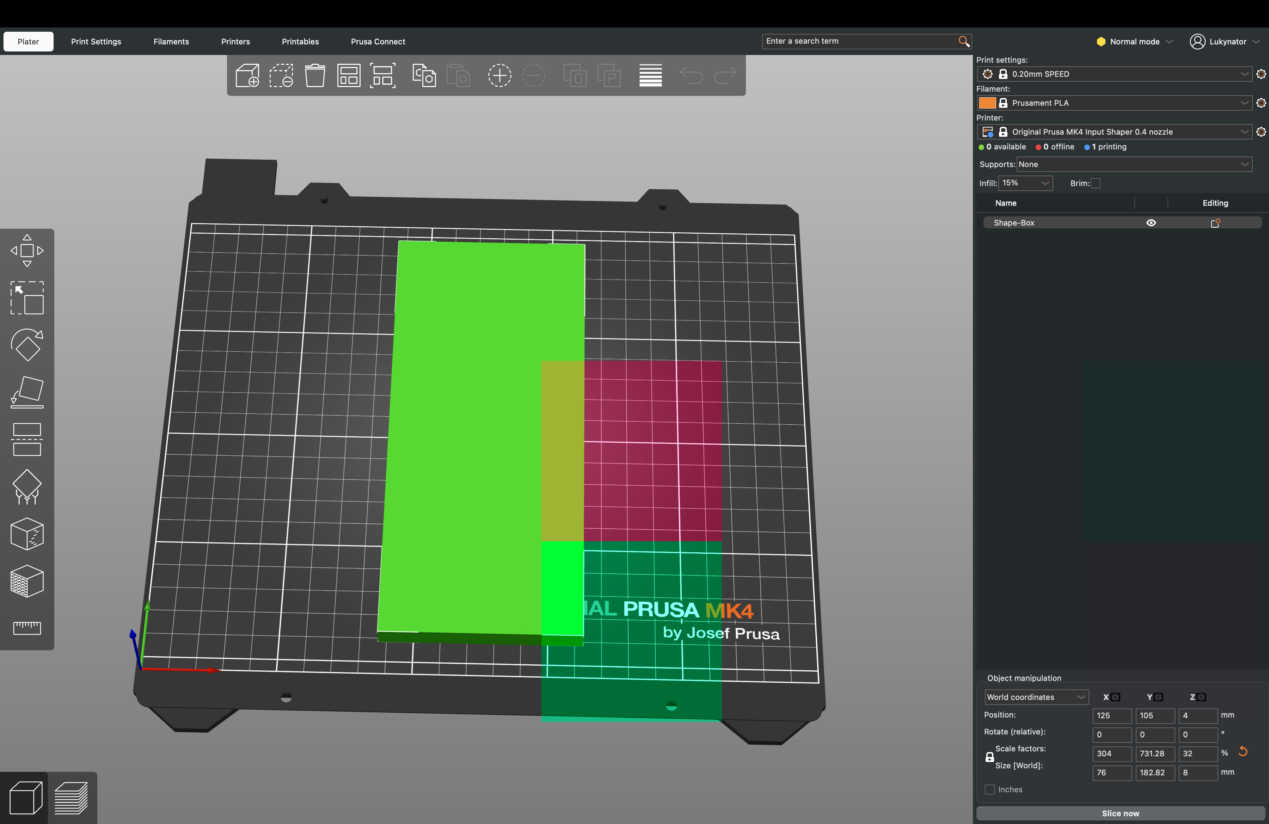Image resolution: width=1269 pixels, height=824 pixels.
Task: Open filament settings gear icon
Action: point(1261,103)
